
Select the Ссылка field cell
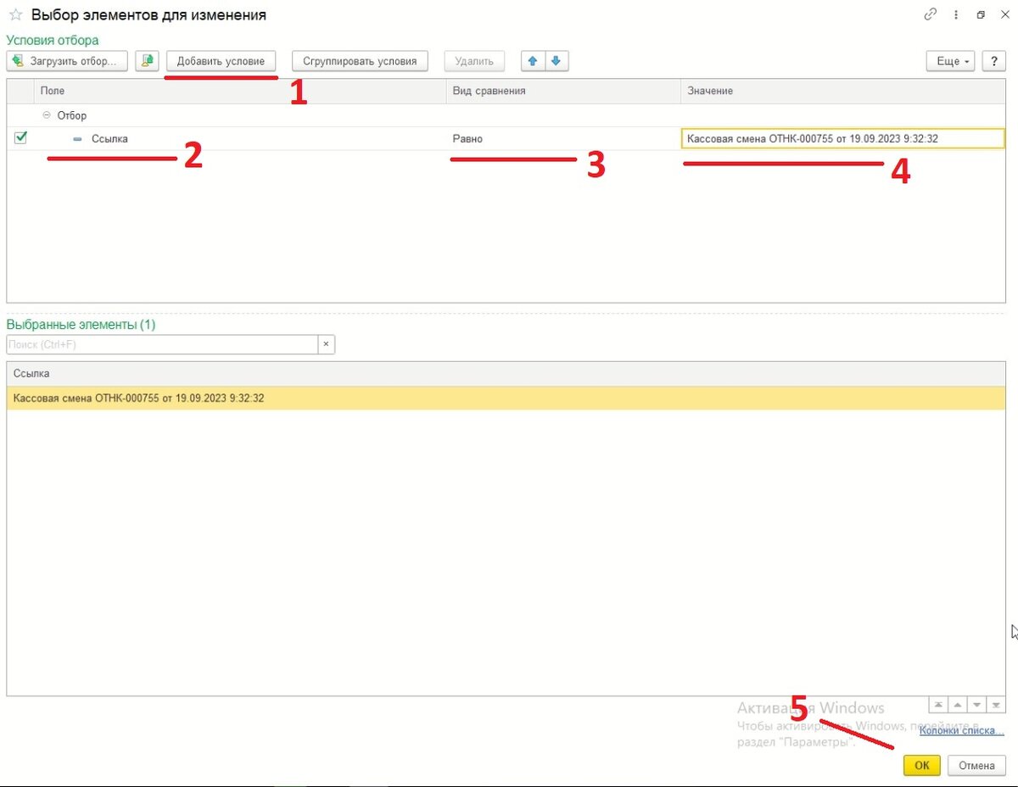240,138
